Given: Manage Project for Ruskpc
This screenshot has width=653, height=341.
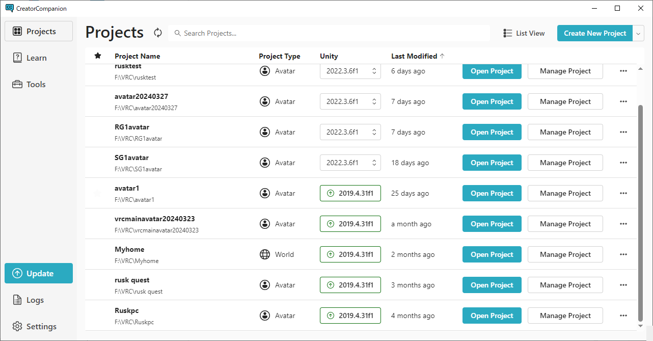Looking at the screenshot, I should coord(565,316).
